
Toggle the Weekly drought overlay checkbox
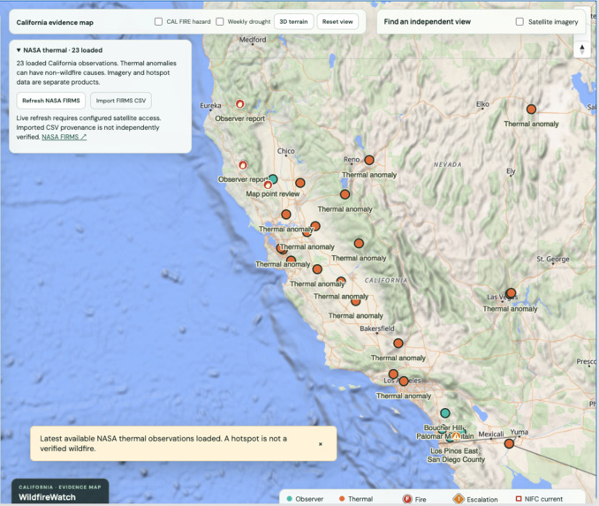click(220, 22)
